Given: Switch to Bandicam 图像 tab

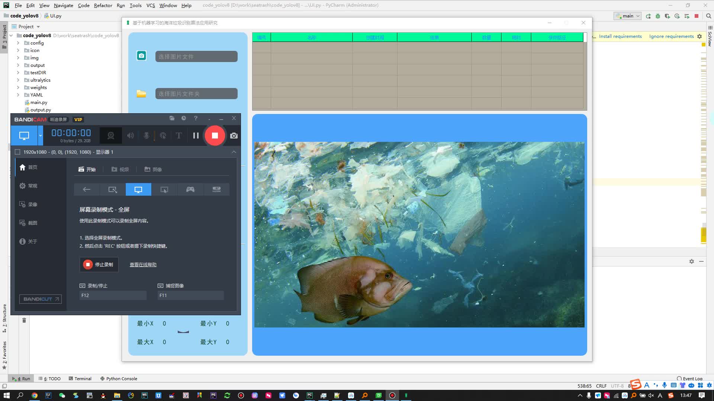Looking at the screenshot, I should (153, 169).
